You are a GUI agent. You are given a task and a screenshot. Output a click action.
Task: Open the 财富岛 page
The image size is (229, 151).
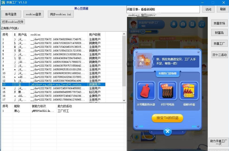click(x=219, y=33)
